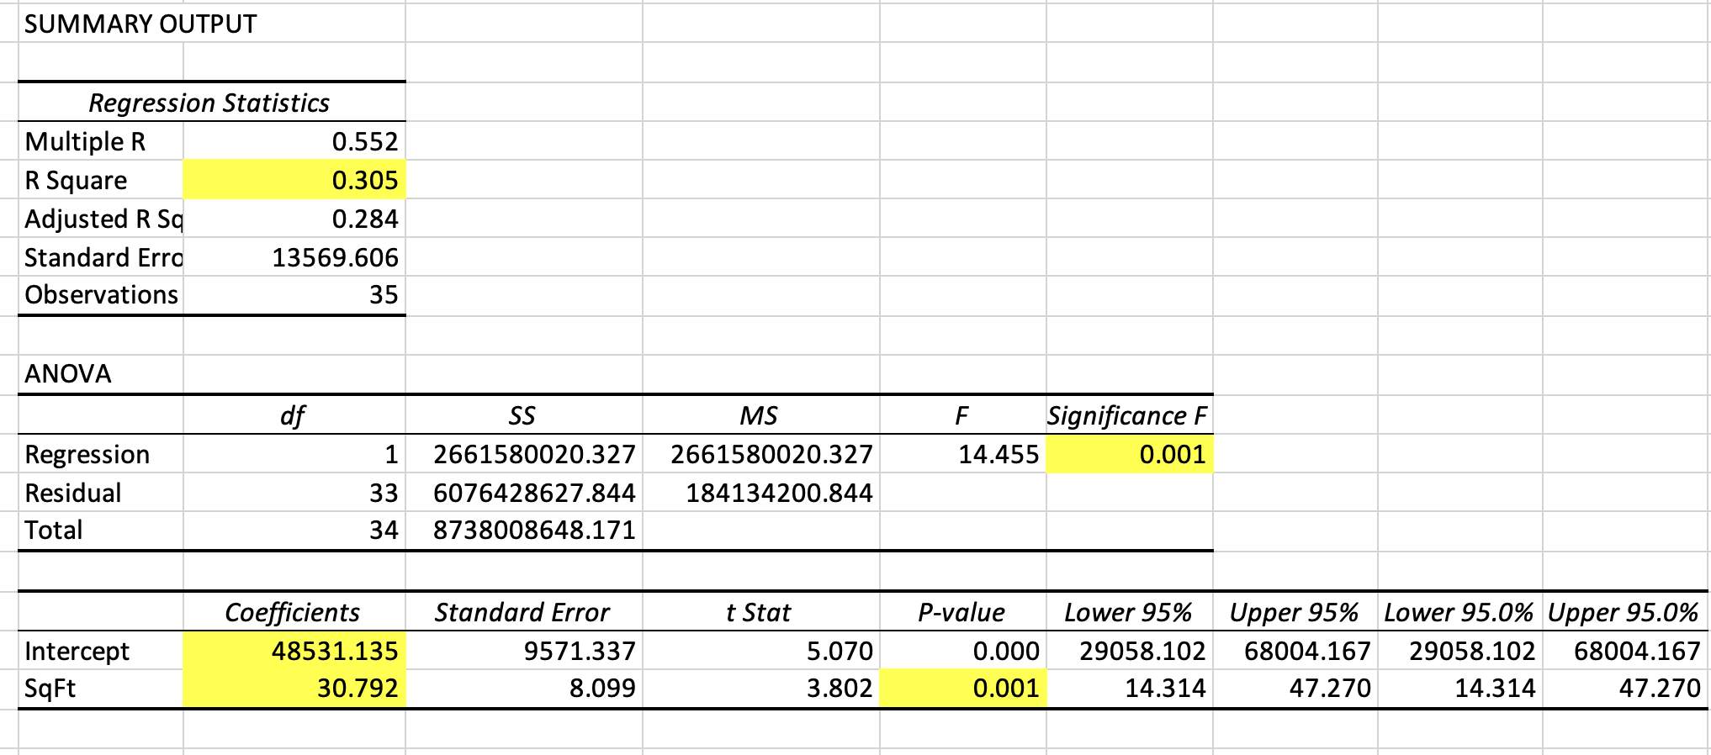The width and height of the screenshot is (1711, 755).
Task: Select the Intercept t Stat 5.070
Action: coord(761,651)
